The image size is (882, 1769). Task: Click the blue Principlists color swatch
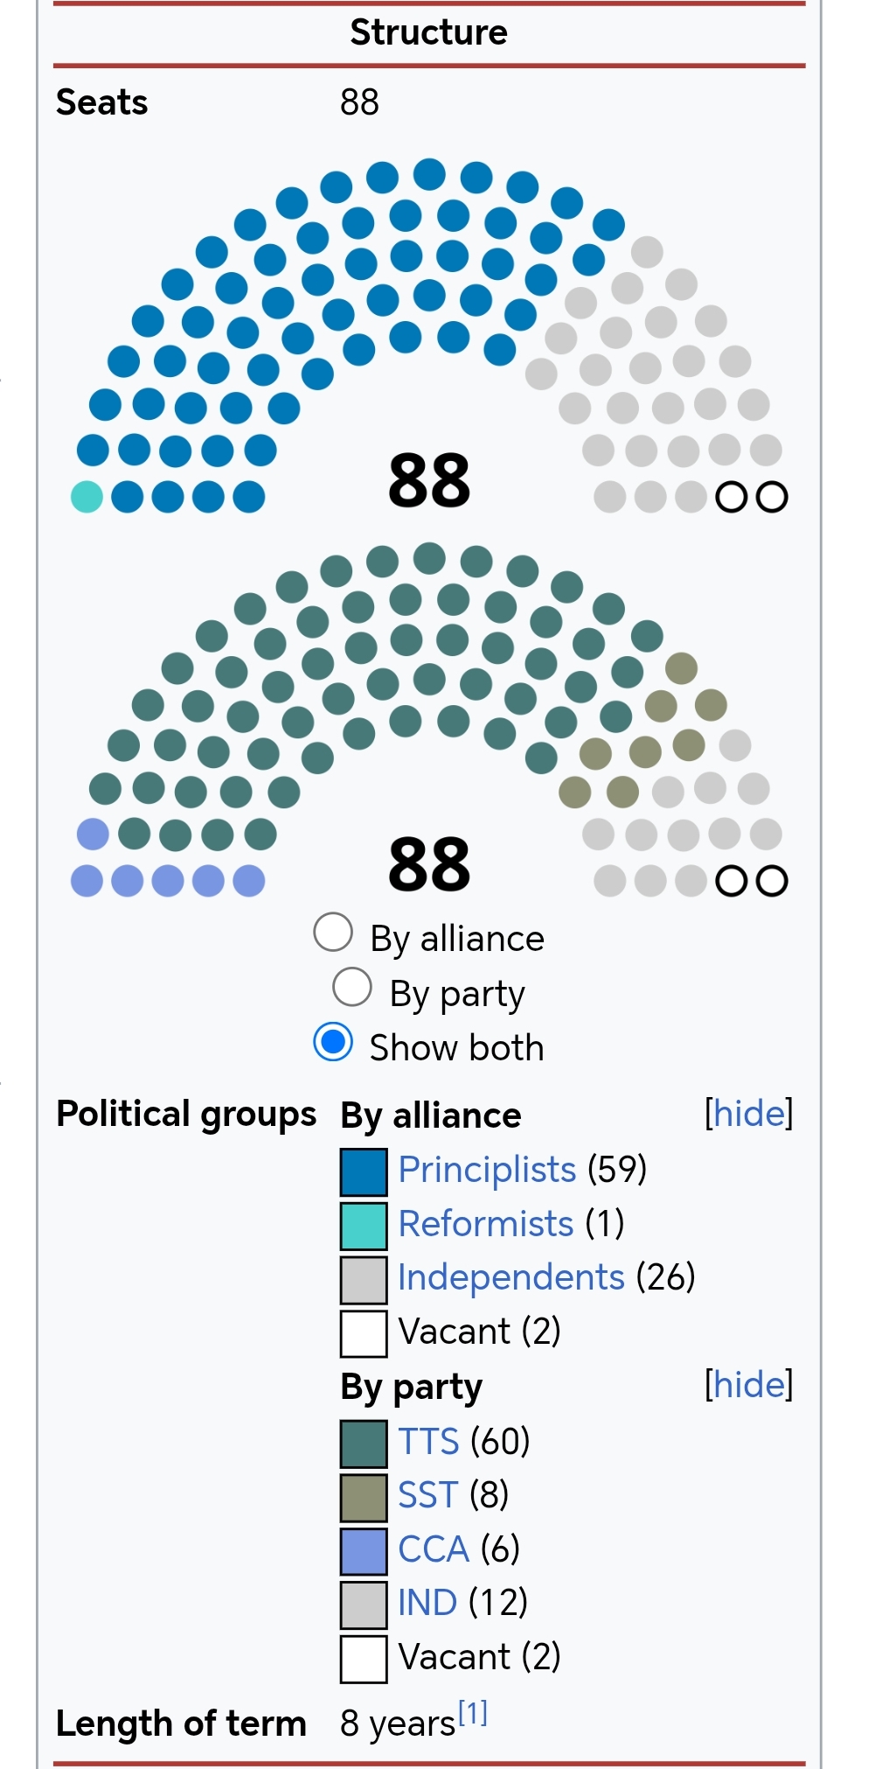coord(364,1172)
